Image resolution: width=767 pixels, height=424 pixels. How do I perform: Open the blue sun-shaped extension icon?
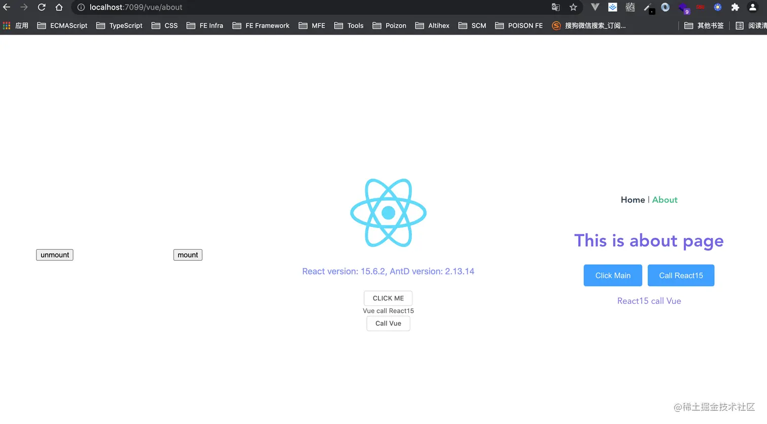717,7
